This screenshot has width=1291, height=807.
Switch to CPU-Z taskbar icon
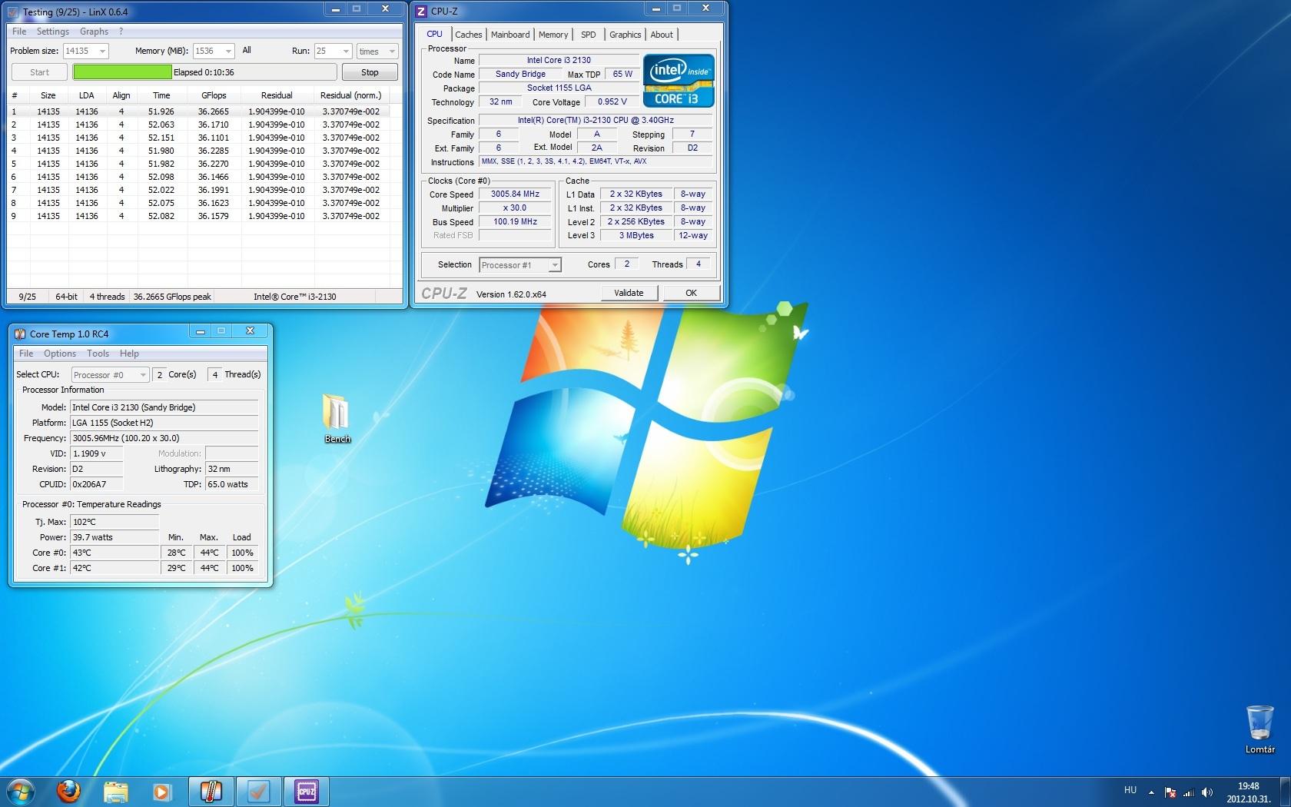point(307,791)
